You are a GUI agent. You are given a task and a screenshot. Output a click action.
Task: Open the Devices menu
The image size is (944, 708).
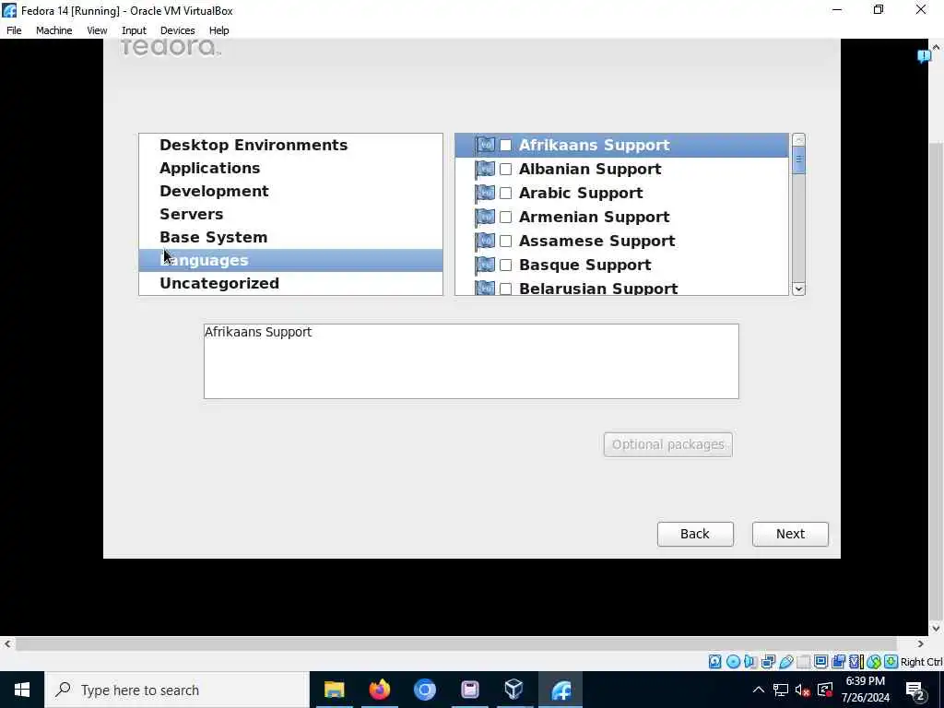click(178, 30)
